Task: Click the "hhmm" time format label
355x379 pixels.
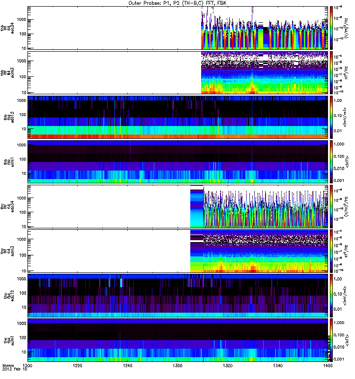Action: (8, 366)
